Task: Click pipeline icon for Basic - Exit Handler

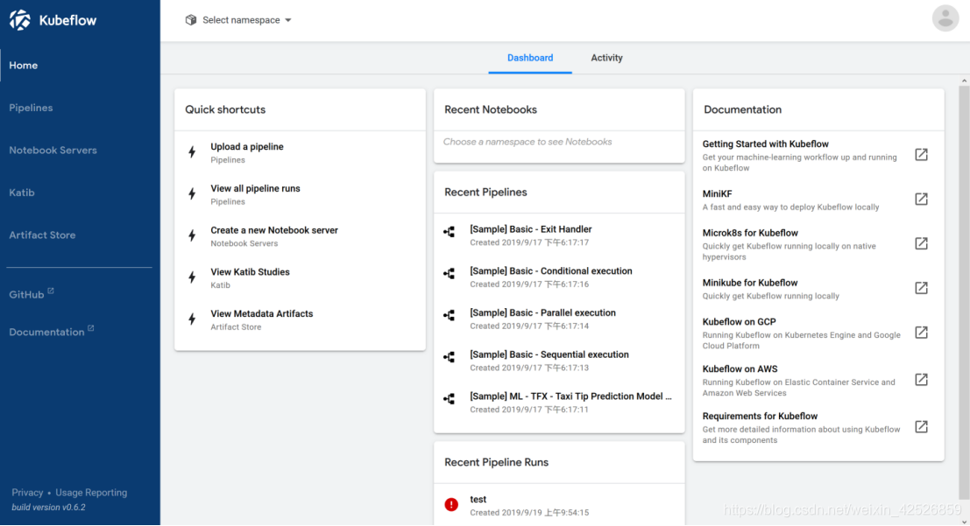Action: coord(450,232)
